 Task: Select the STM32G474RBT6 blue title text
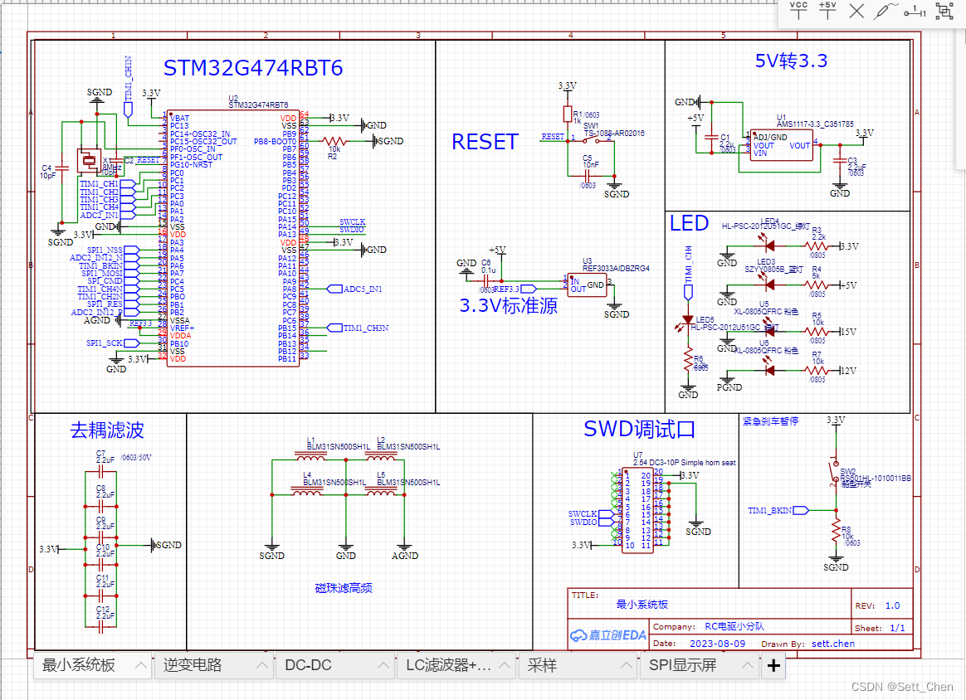252,68
